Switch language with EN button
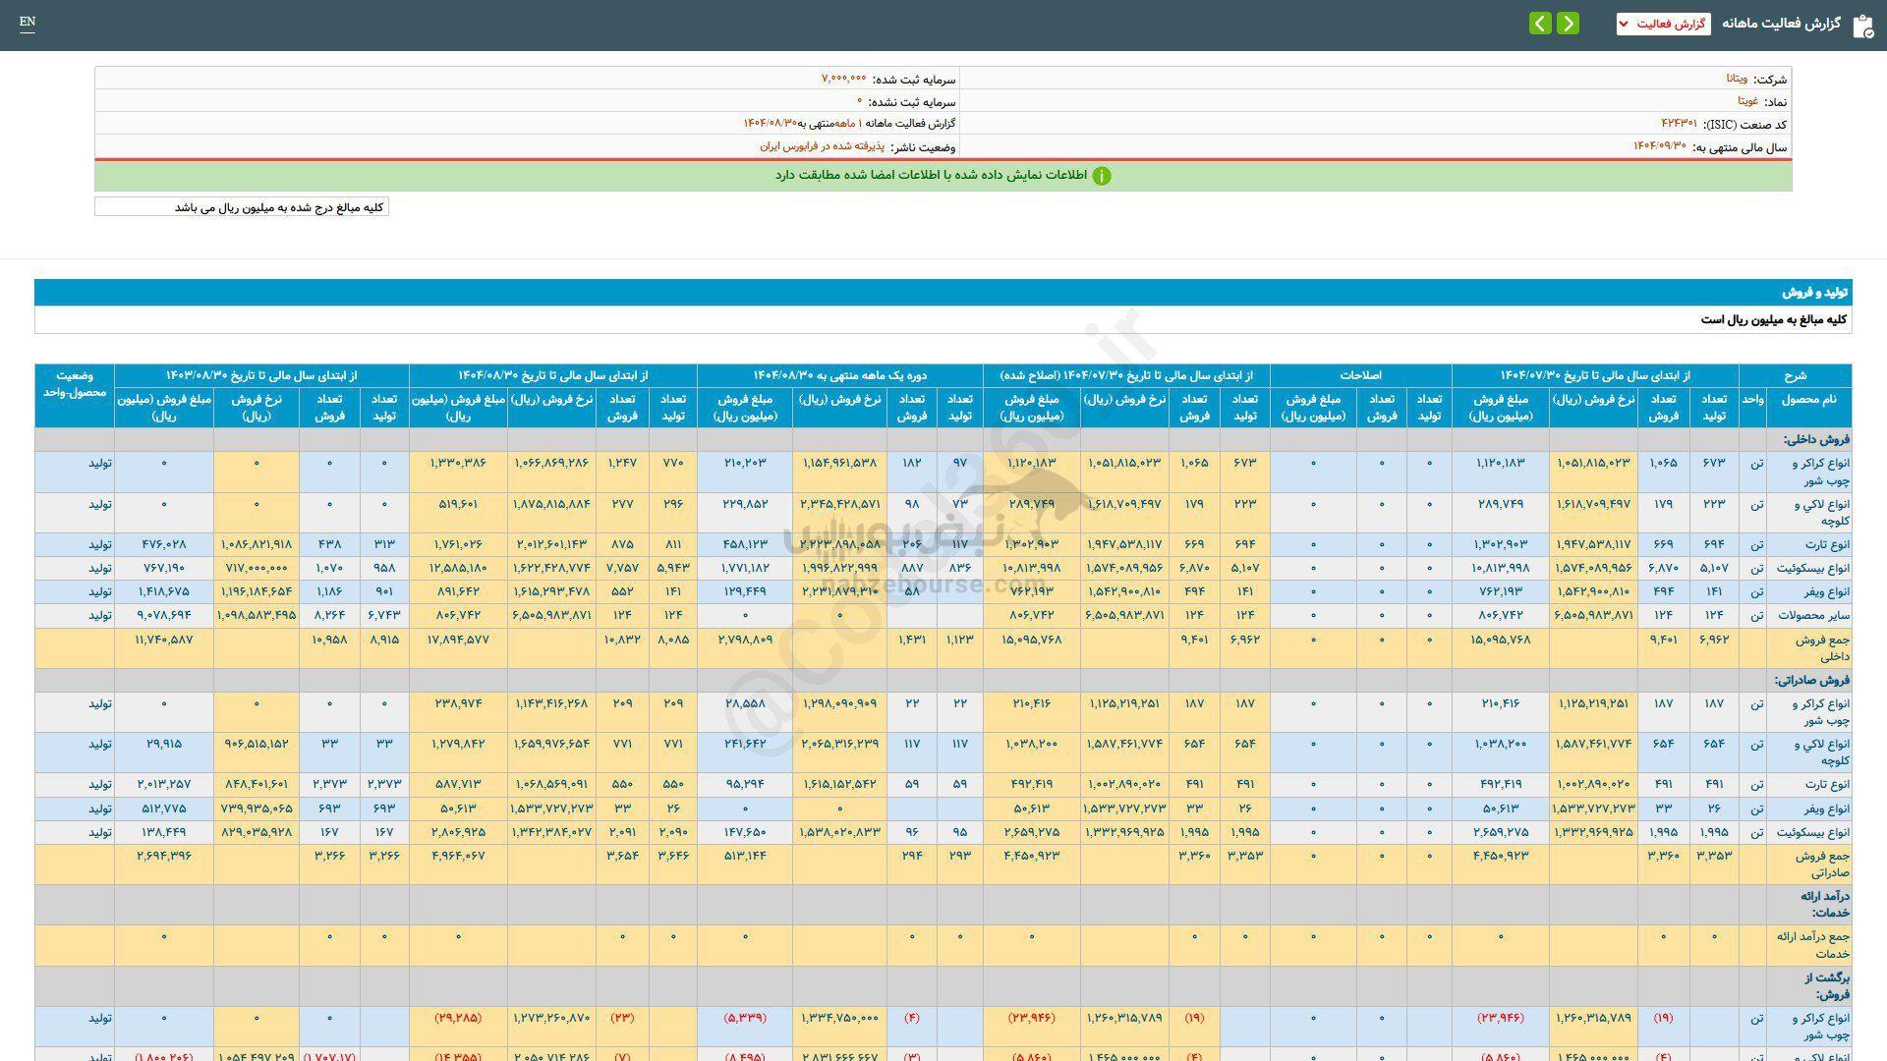Screen dimensions: 1887x1061 (x=28, y=22)
